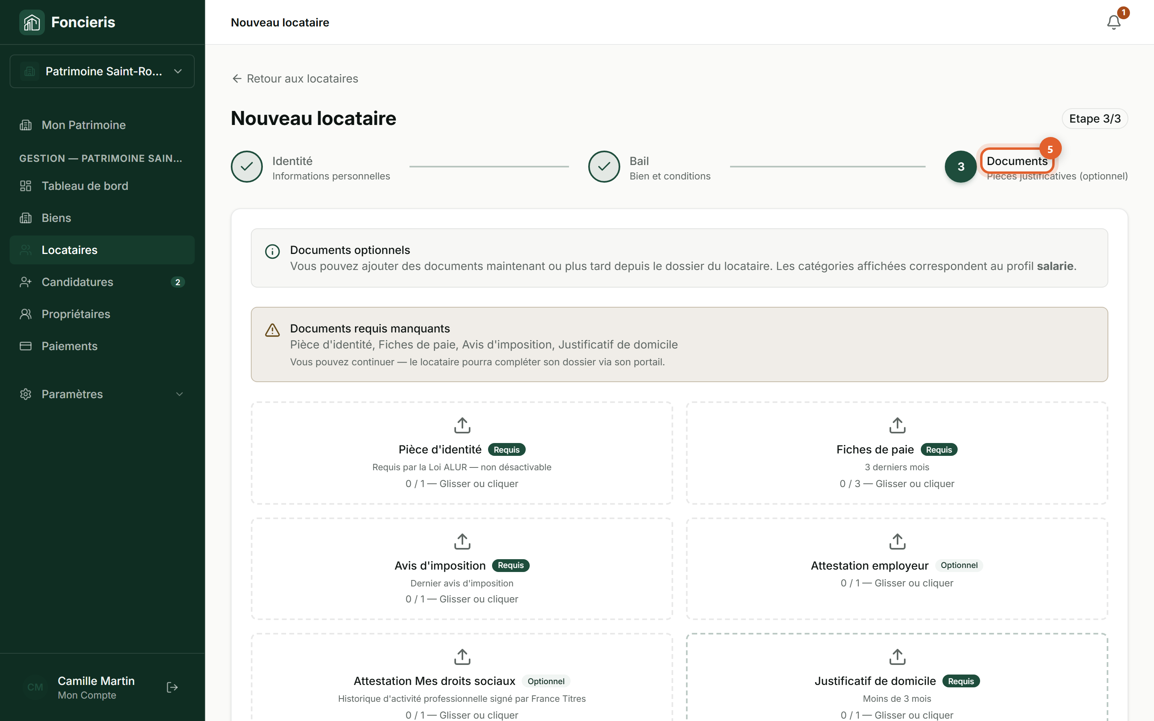Click the Documents step label
Viewport: 1154px width, 721px height.
tap(1017, 161)
